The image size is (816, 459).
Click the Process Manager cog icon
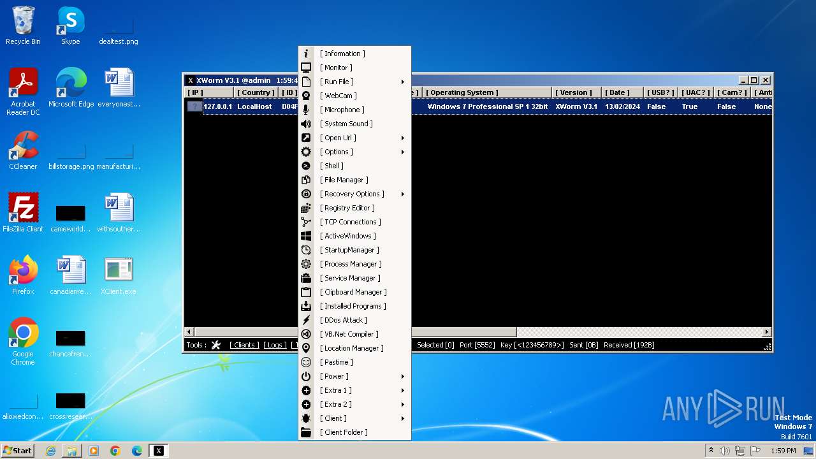[306, 264]
